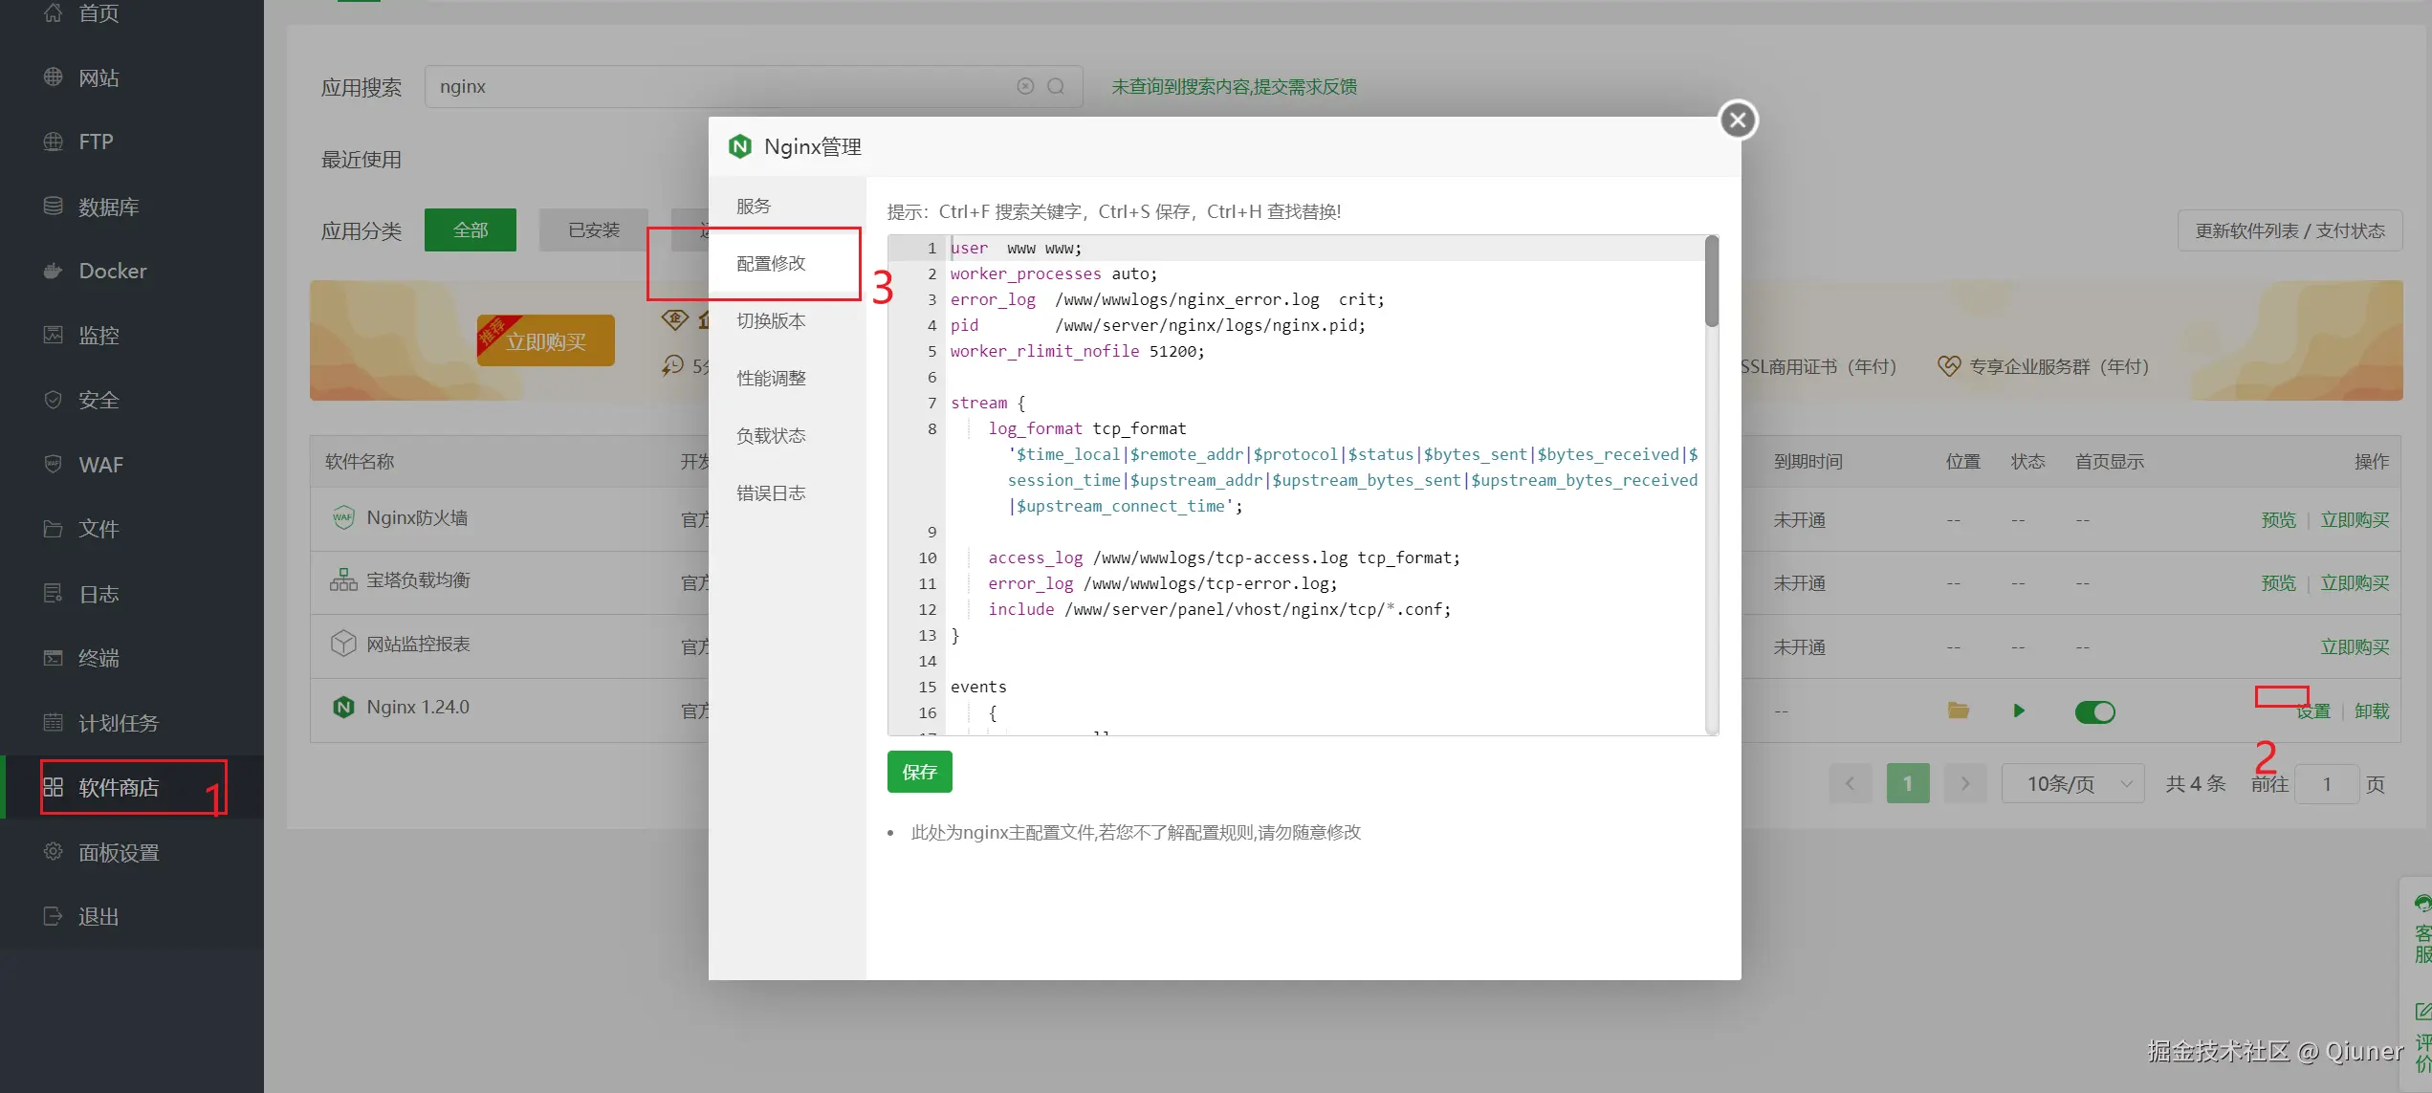2432x1093 pixels.
Task: Expand the 10条/页 page size dropdown
Action: pos(2072,784)
